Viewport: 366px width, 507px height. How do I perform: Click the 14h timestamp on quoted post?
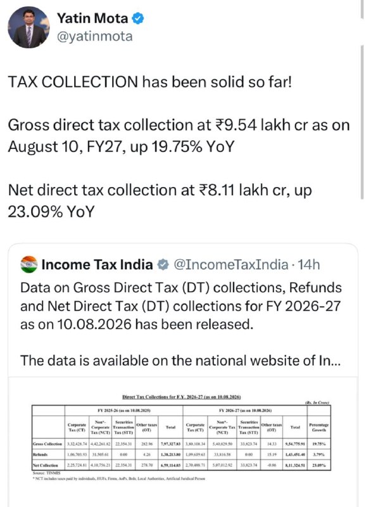309,264
